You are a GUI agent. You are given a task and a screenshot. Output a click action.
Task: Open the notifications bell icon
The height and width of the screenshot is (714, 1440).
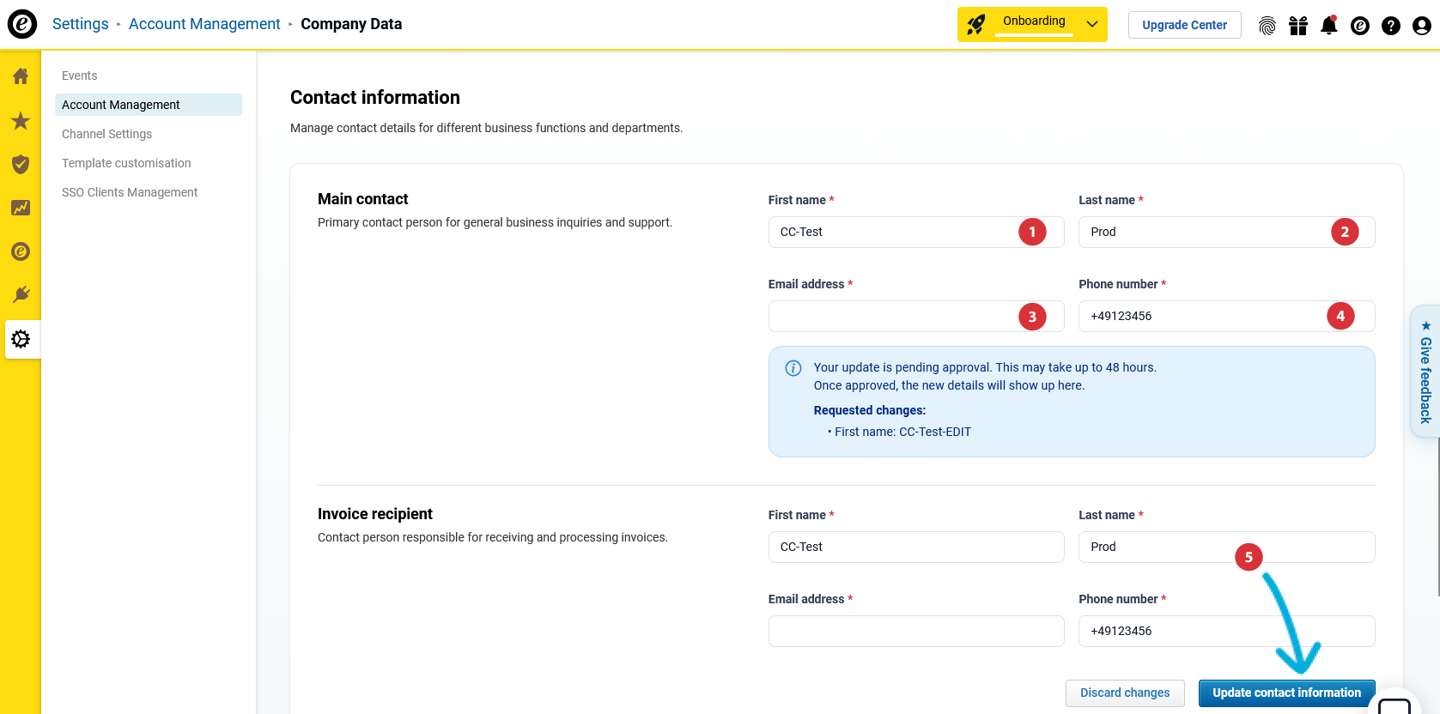[1328, 26]
